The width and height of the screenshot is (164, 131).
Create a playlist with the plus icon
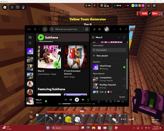pyautogui.click(x=30, y=43)
